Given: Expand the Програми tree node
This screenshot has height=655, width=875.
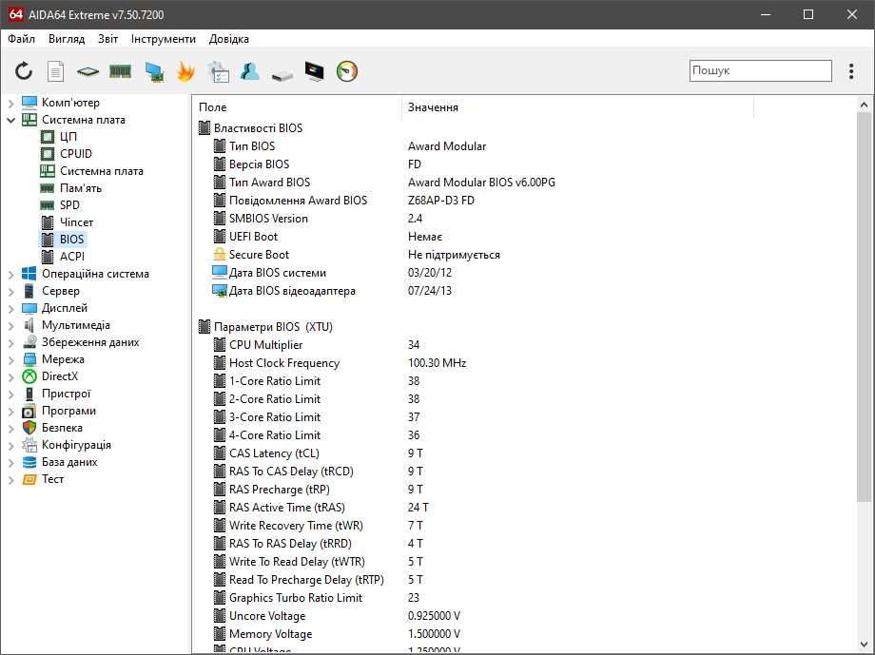Looking at the screenshot, I should tap(10, 412).
